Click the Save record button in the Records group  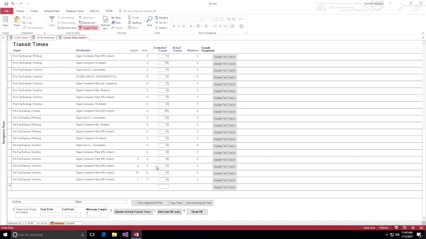coord(116,23)
